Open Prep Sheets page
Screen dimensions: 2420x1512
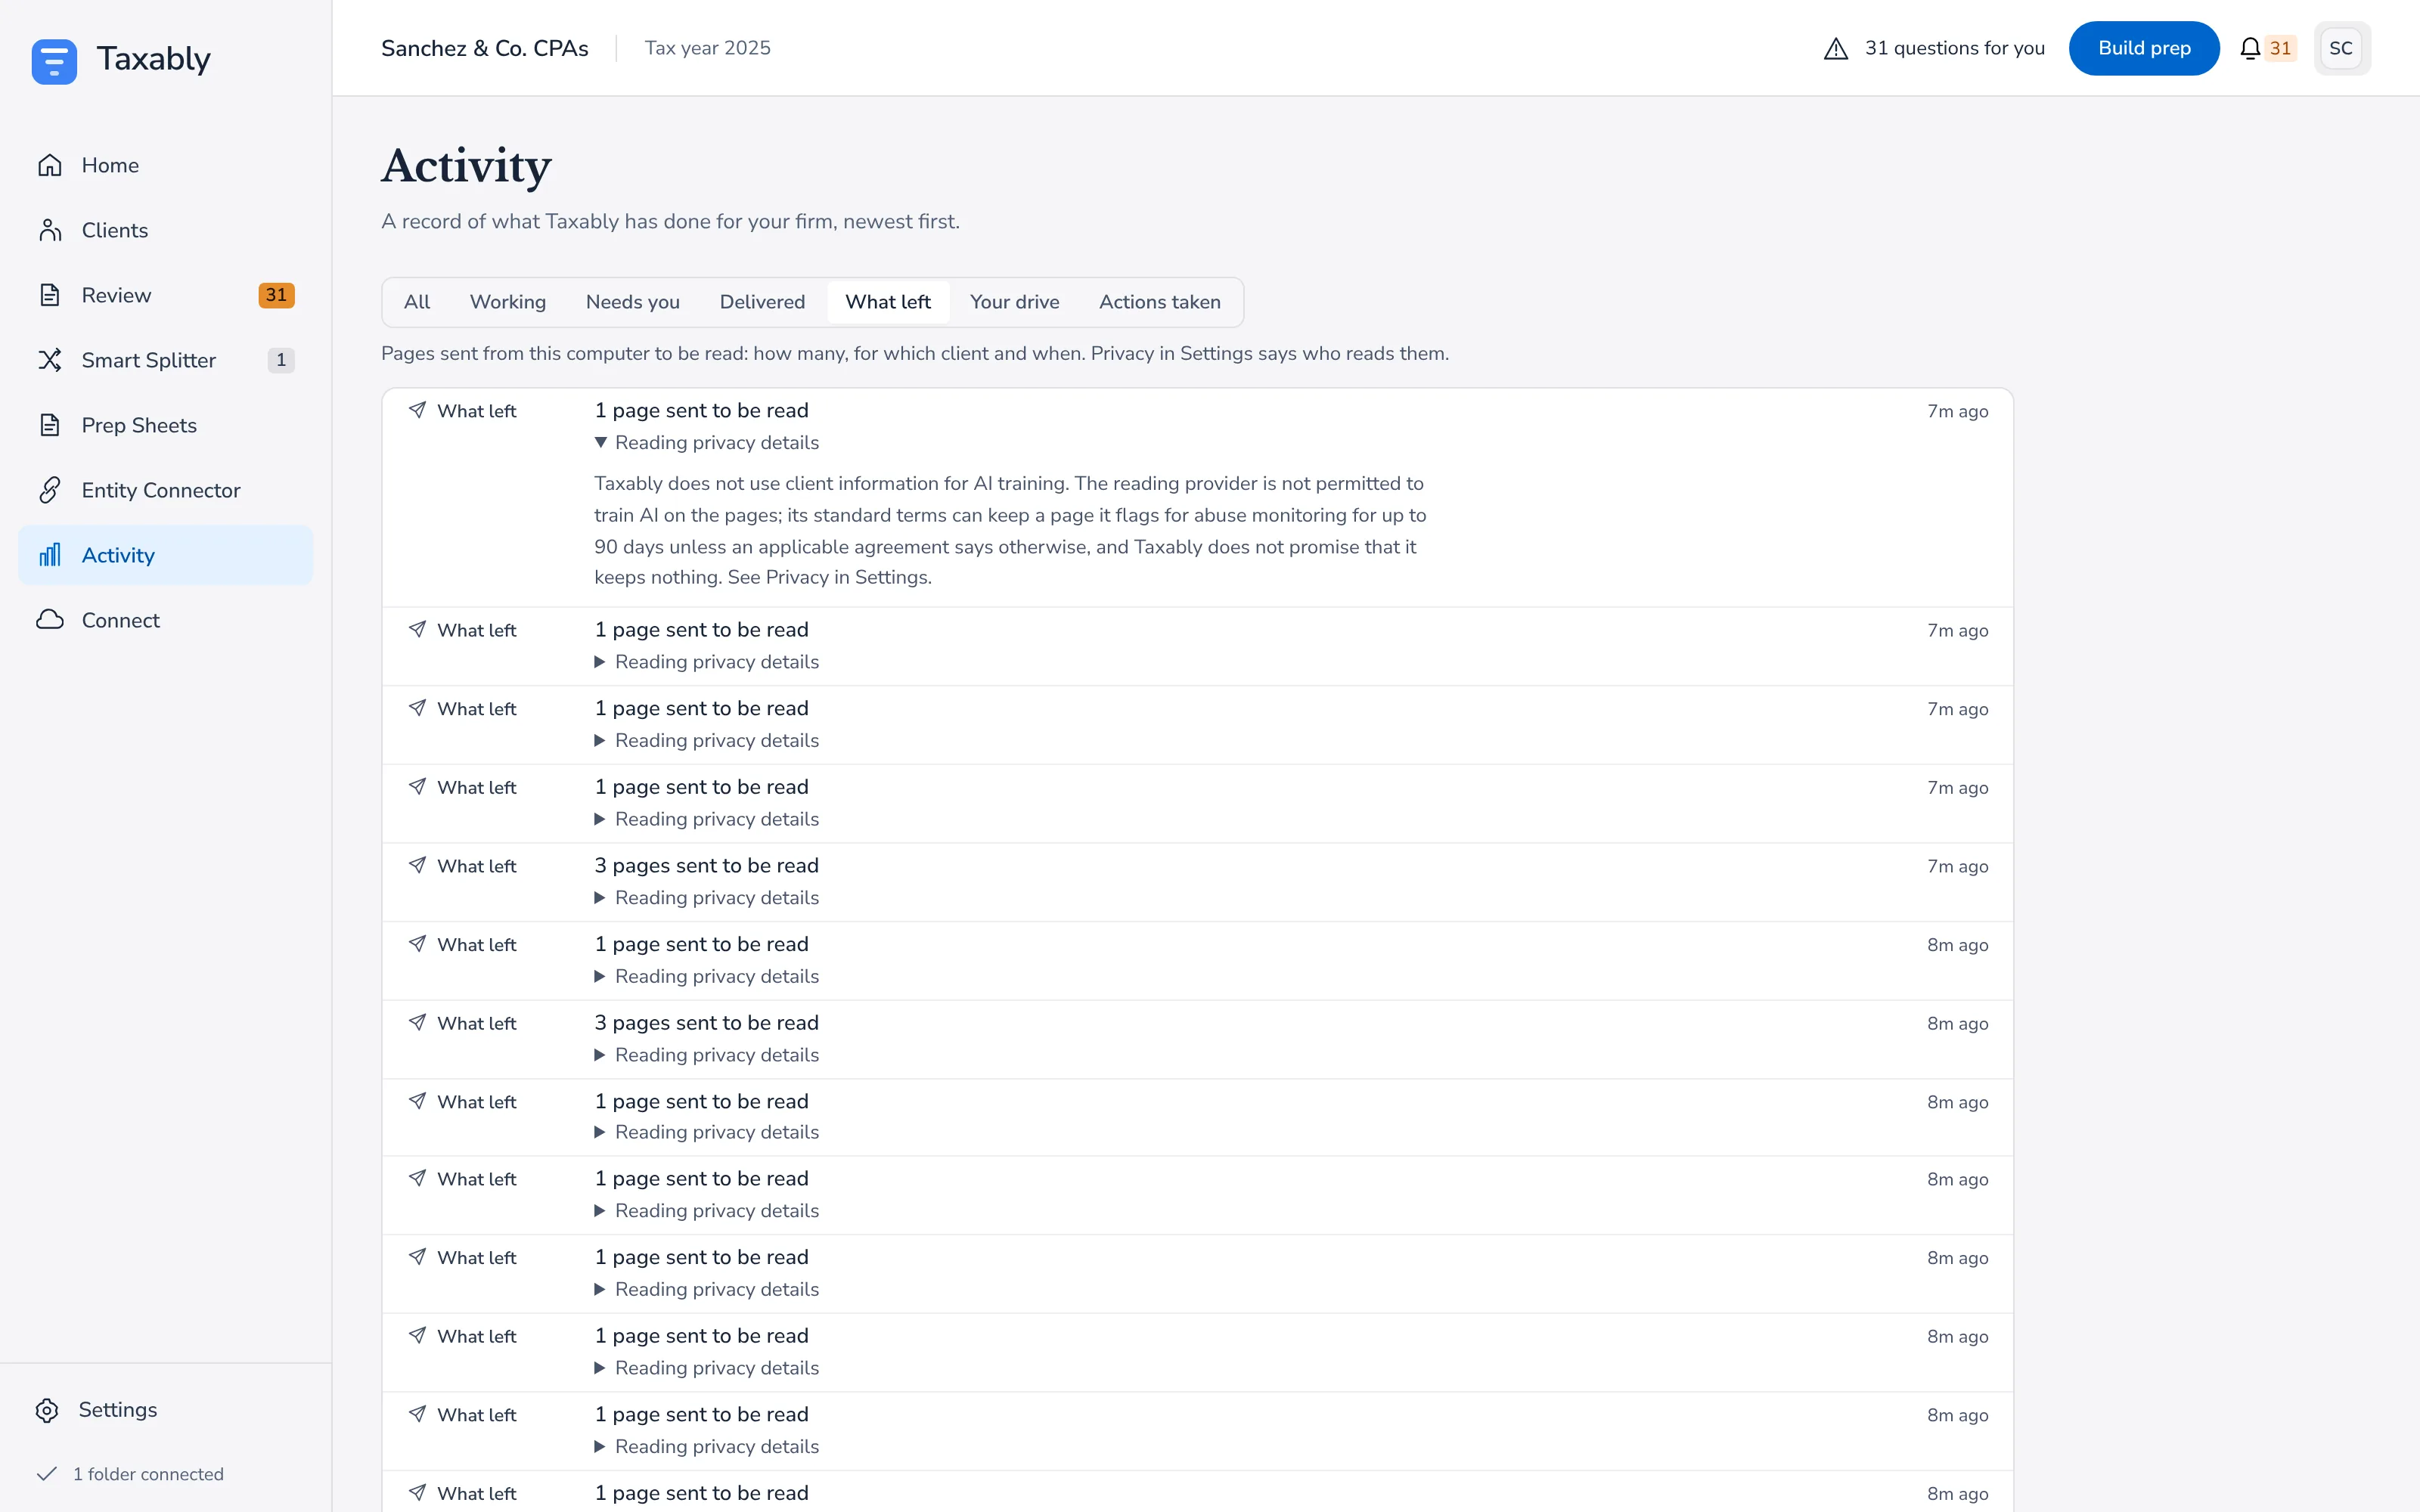point(165,425)
